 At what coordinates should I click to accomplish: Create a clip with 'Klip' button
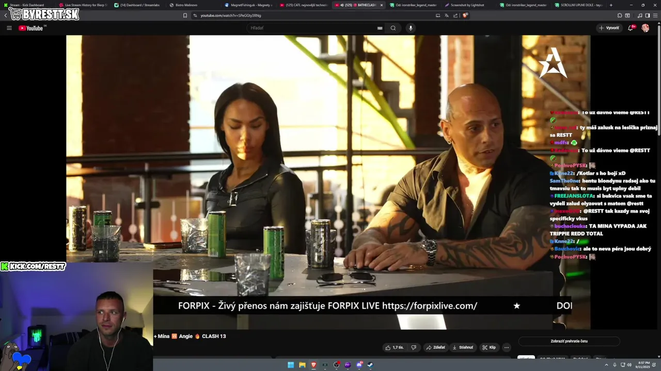point(489,347)
